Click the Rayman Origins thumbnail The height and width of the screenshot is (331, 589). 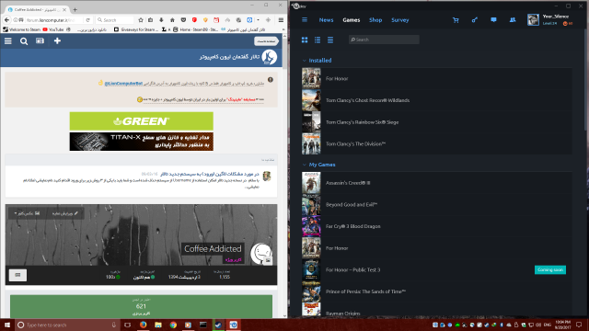(311, 310)
